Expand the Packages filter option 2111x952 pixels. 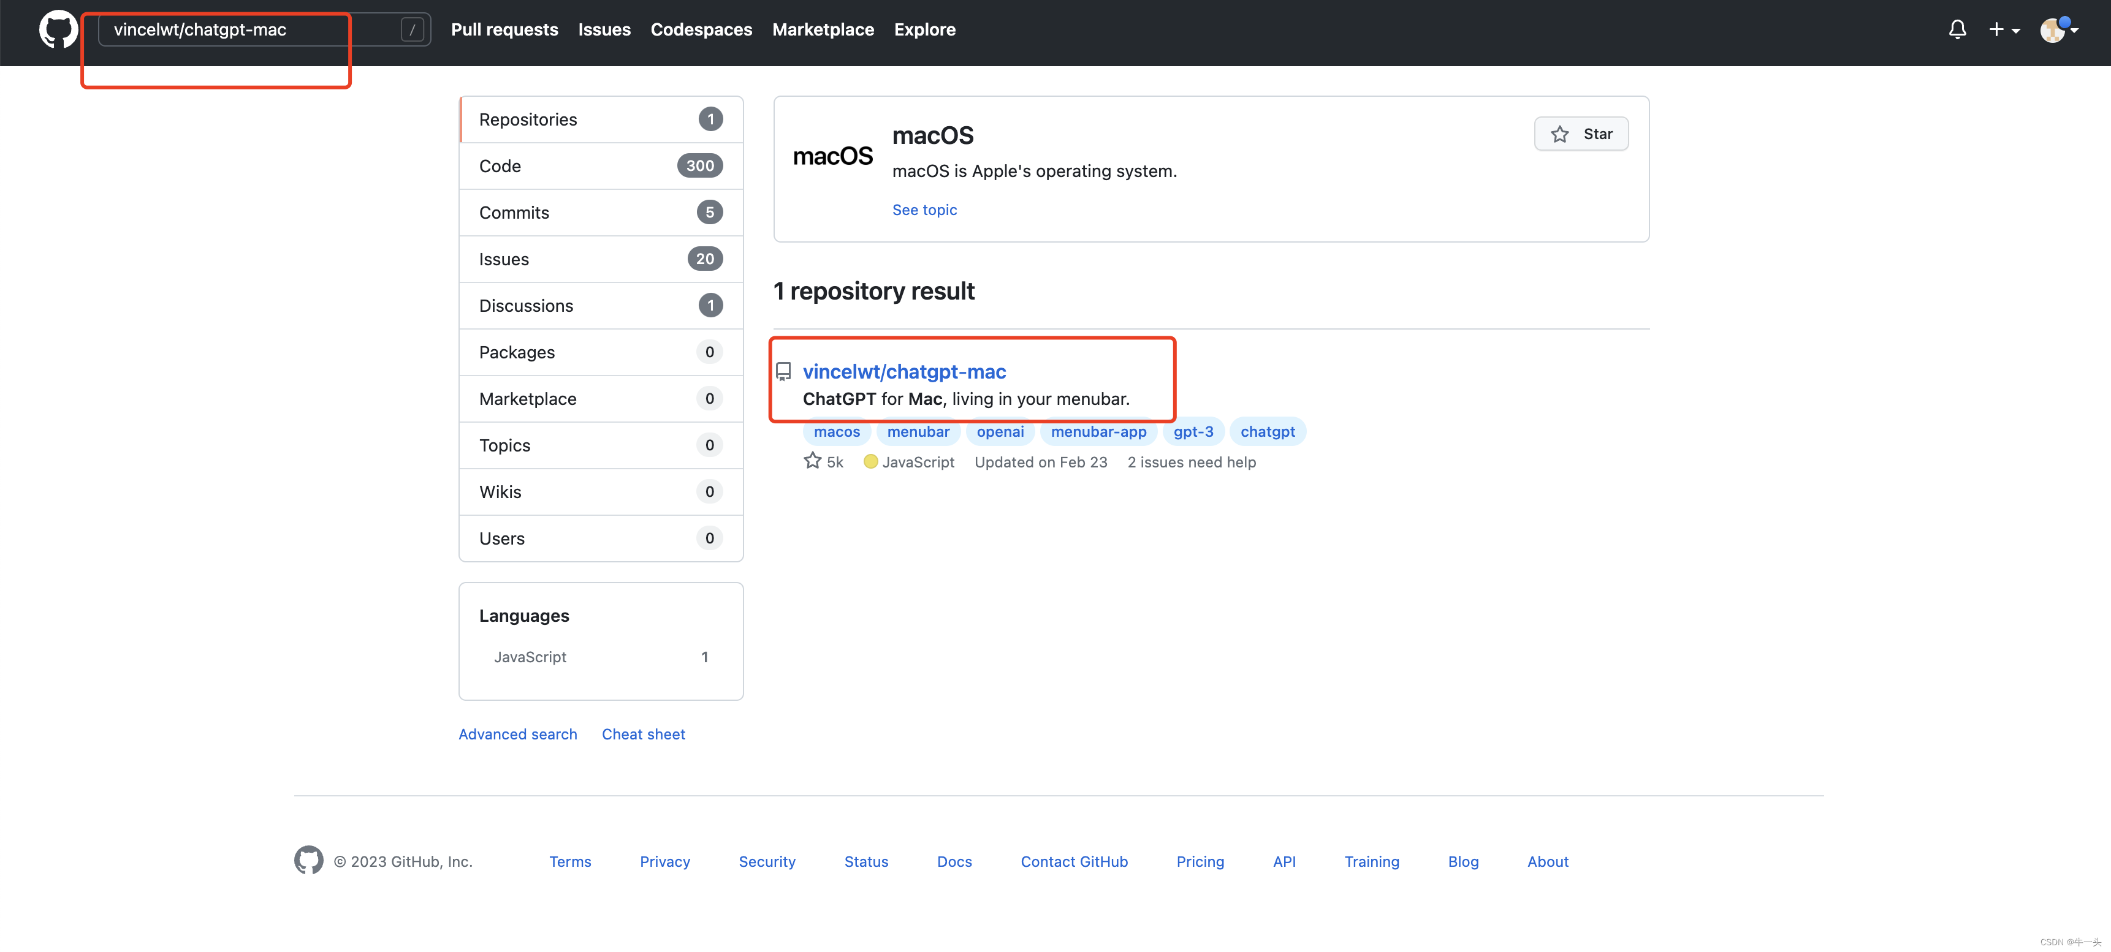601,351
